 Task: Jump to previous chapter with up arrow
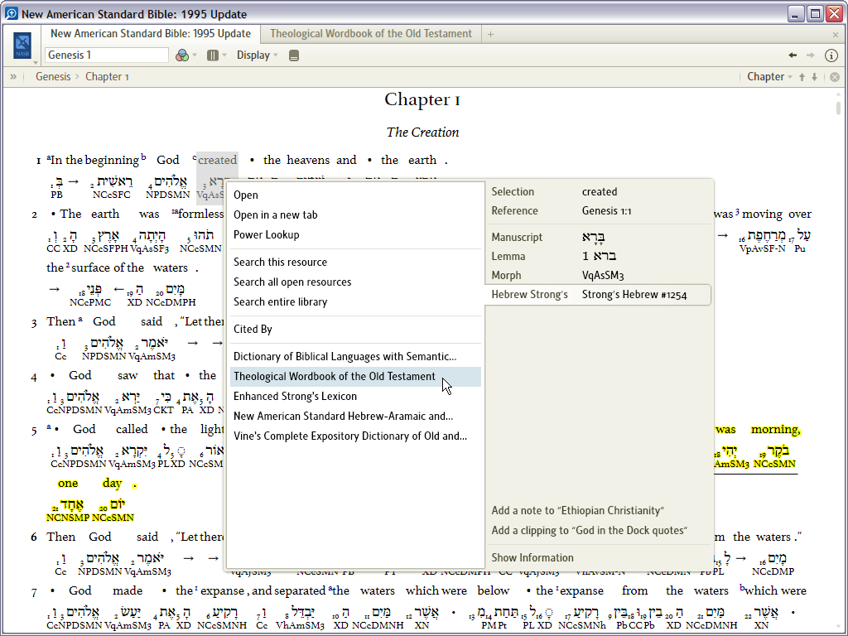point(802,77)
